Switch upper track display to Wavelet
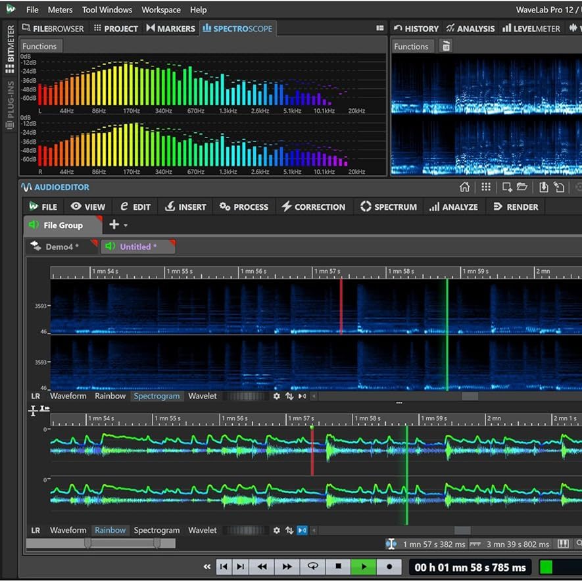Viewport: 582px width, 582px height. click(x=202, y=397)
